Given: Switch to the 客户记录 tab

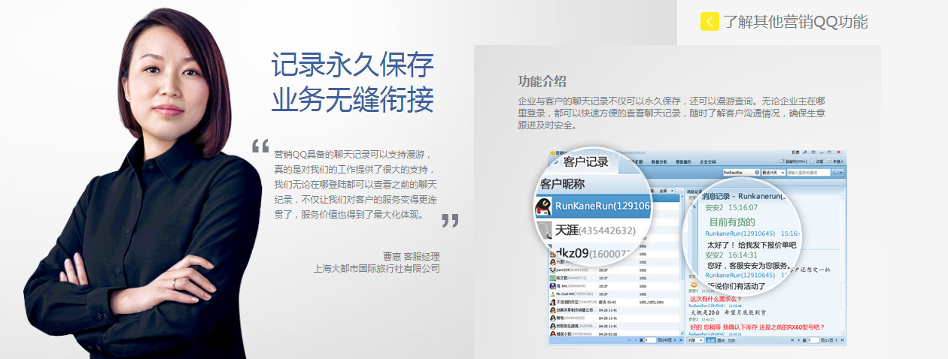Looking at the screenshot, I should click(585, 161).
